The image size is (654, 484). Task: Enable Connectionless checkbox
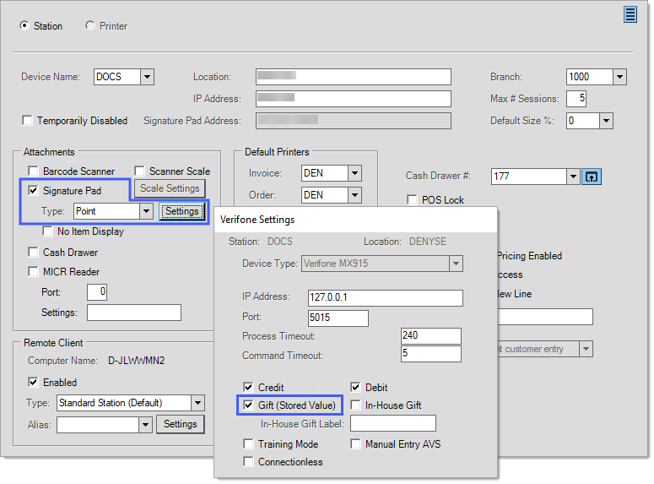pyautogui.click(x=248, y=462)
